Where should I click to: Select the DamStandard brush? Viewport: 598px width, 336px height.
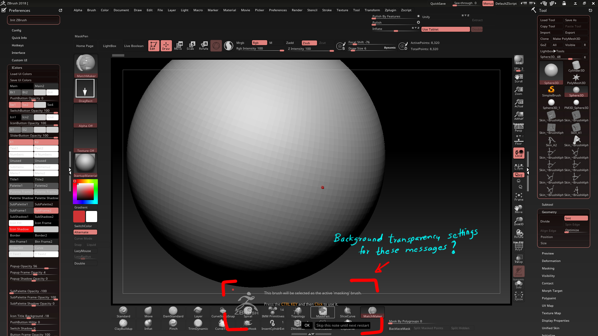[173, 312]
